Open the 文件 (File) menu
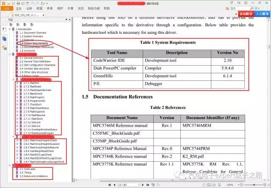The image size is (271, 188). [6, 8]
